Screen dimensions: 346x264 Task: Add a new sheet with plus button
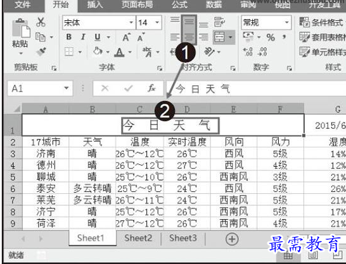pos(232,239)
